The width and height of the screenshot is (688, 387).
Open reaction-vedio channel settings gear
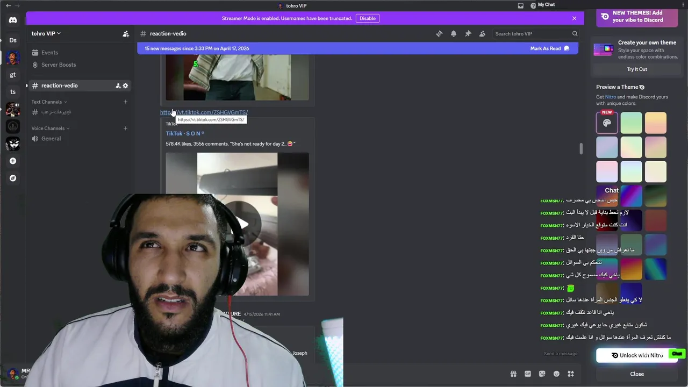click(x=126, y=85)
